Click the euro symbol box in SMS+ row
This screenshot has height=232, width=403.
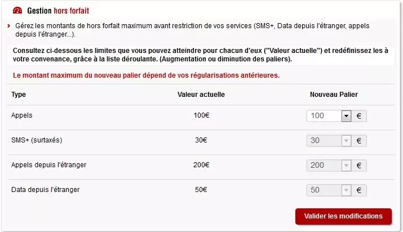coord(359,140)
